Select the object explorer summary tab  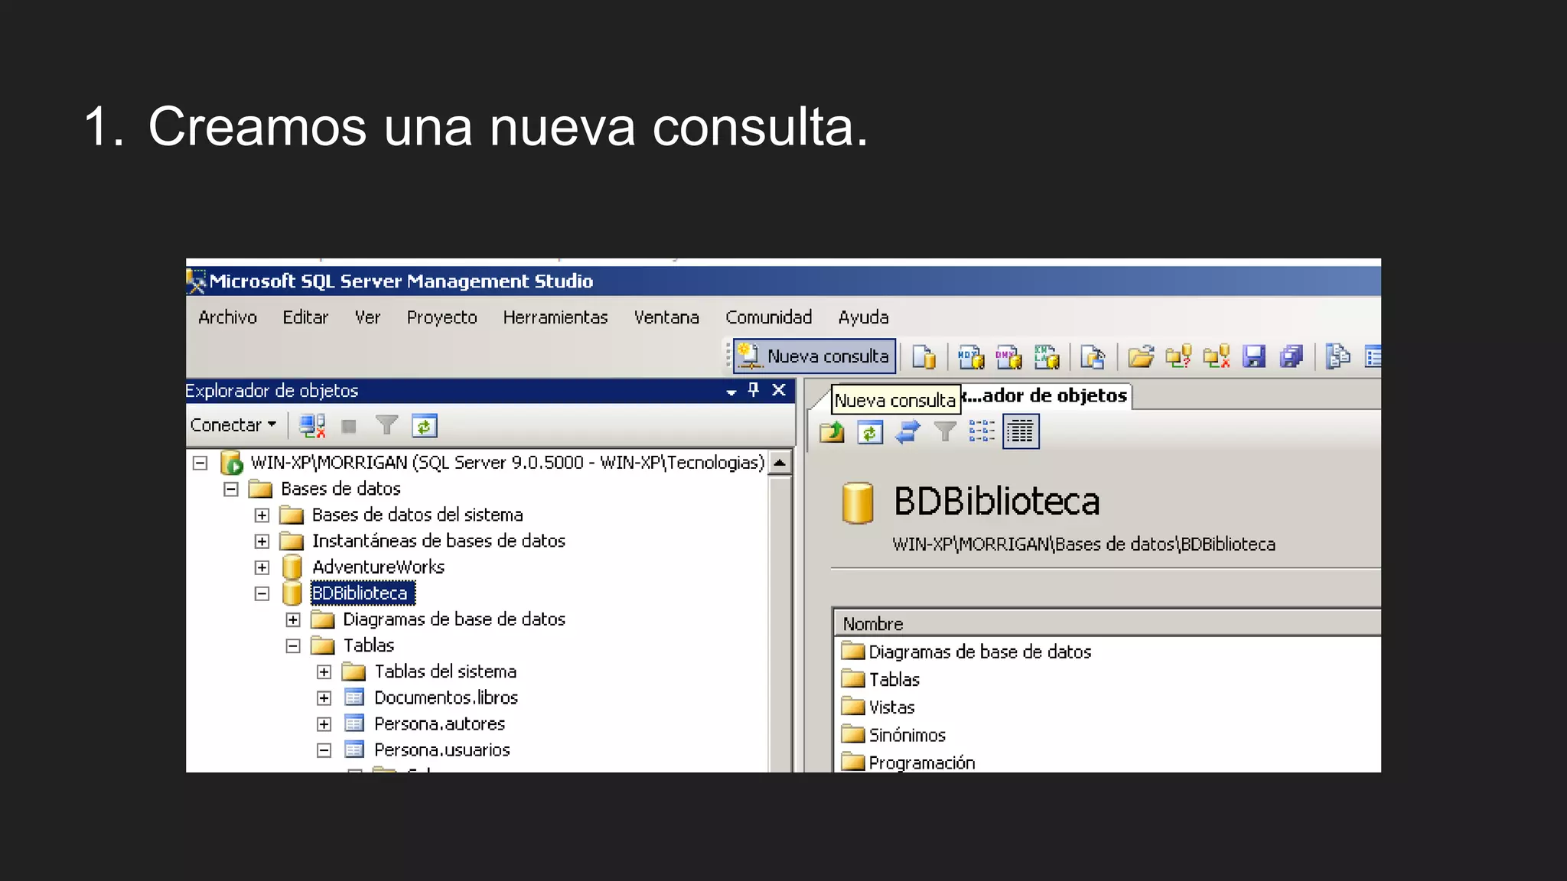(x=1044, y=396)
